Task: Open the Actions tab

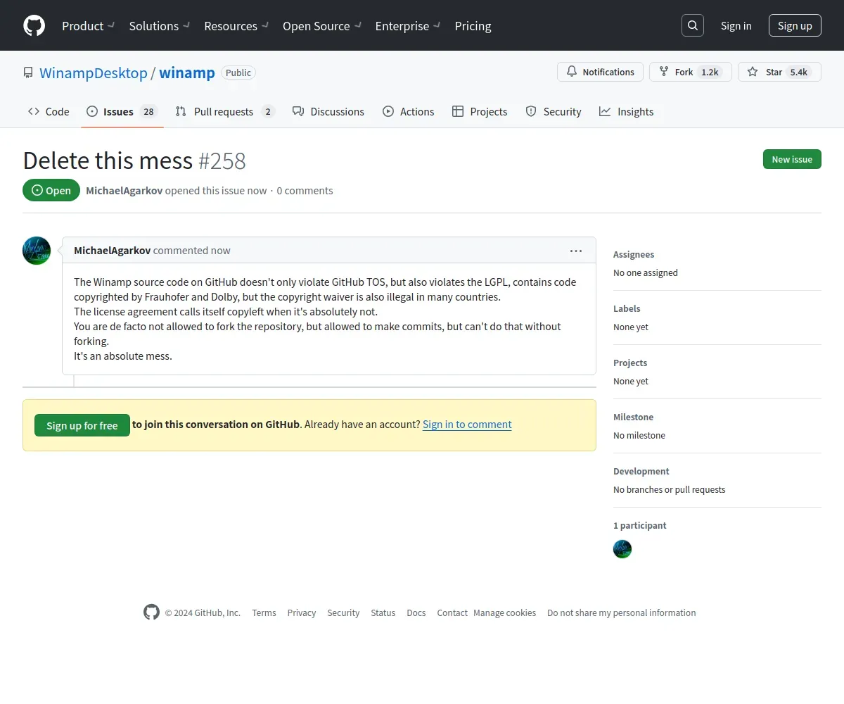Action: click(x=409, y=111)
